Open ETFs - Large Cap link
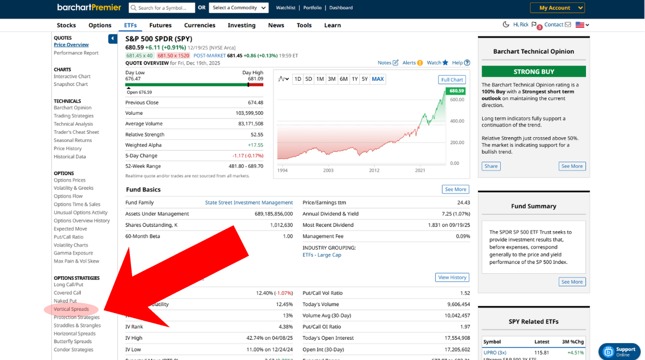Viewport: 645px width, 360px height. click(322, 255)
